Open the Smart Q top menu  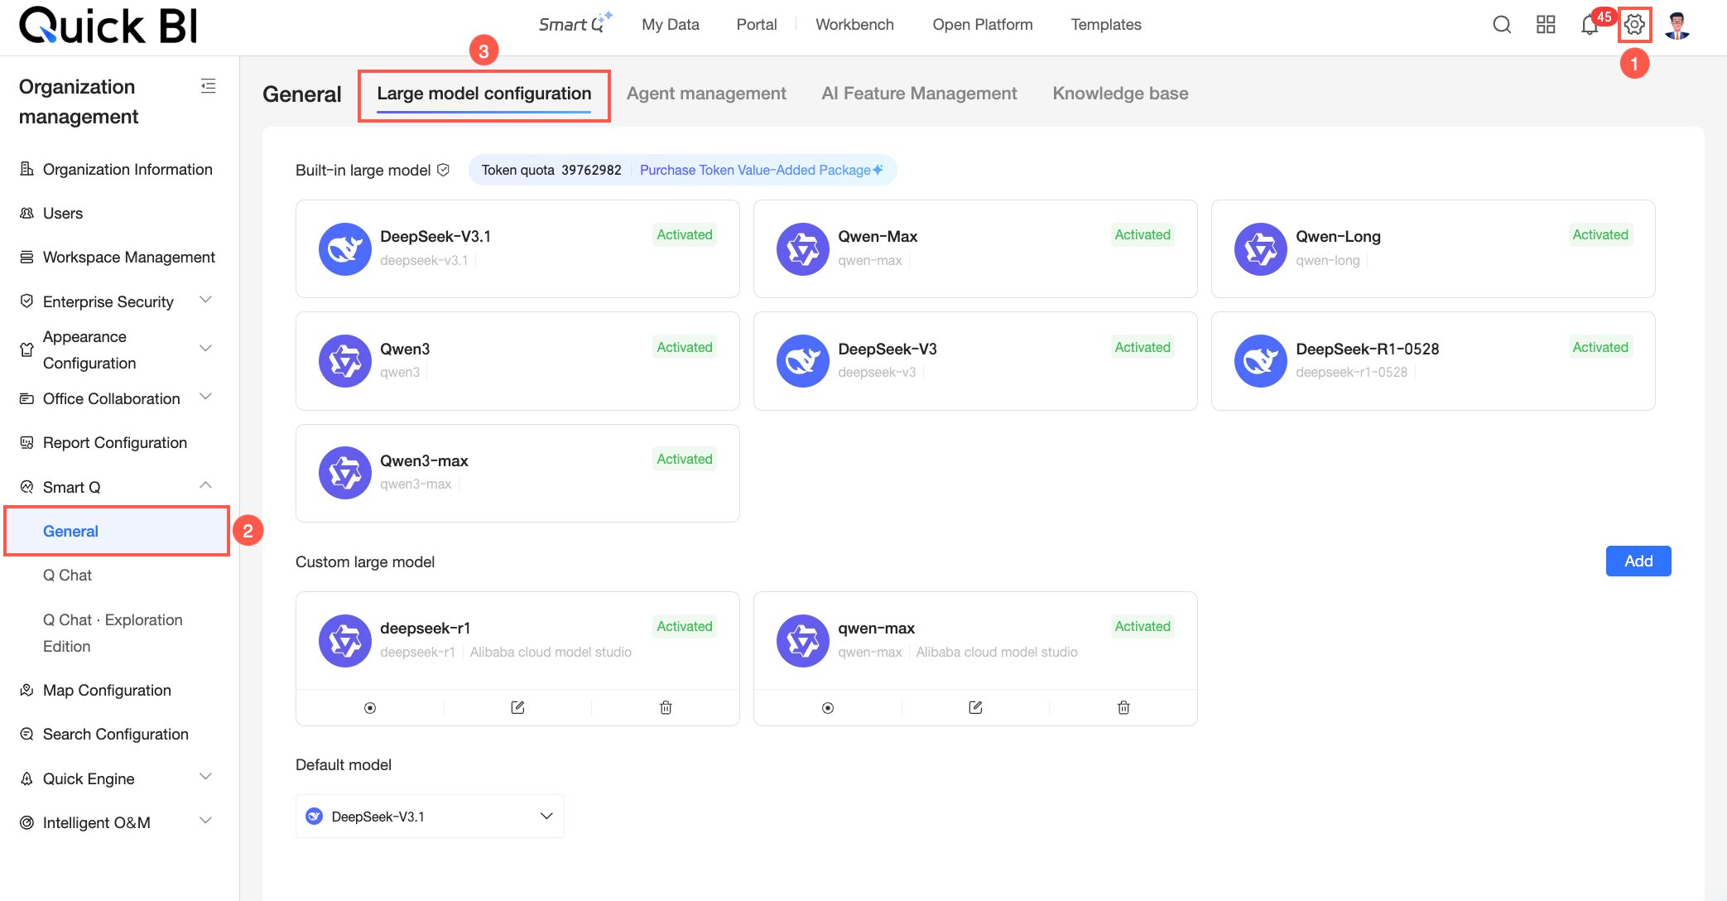575,24
